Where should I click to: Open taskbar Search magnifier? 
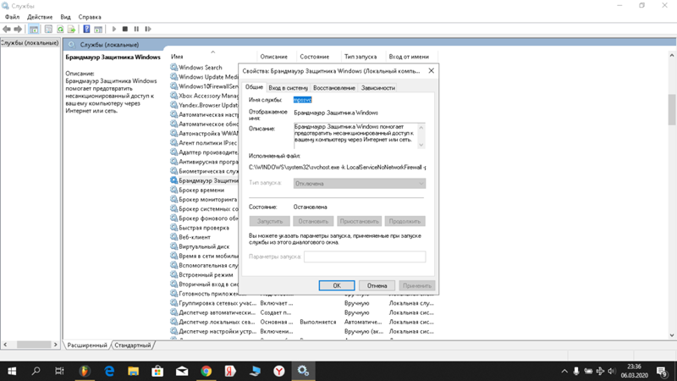(x=36, y=371)
